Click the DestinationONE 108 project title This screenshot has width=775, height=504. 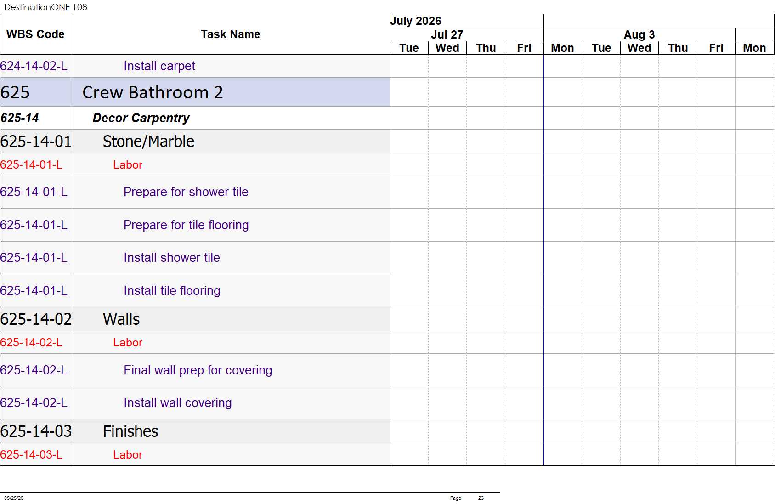click(45, 7)
